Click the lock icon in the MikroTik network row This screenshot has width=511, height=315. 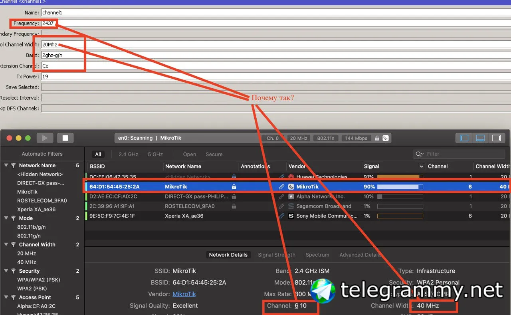[x=234, y=187]
